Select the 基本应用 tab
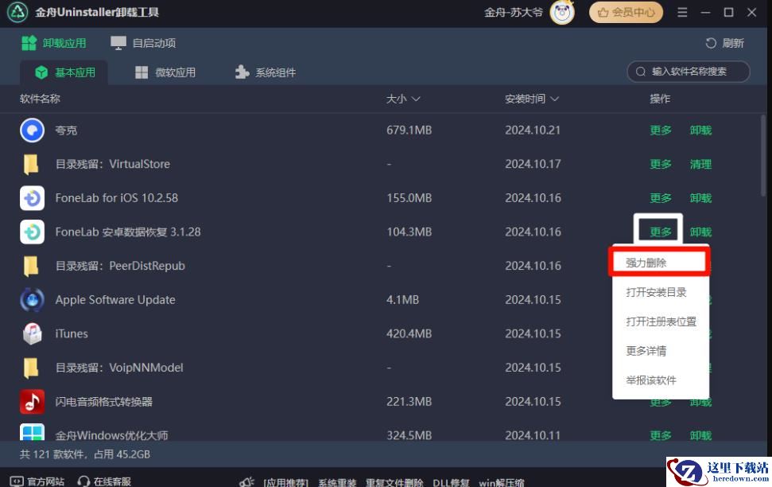 point(65,72)
